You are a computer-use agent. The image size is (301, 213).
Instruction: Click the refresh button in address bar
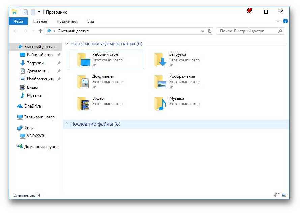pos(210,31)
